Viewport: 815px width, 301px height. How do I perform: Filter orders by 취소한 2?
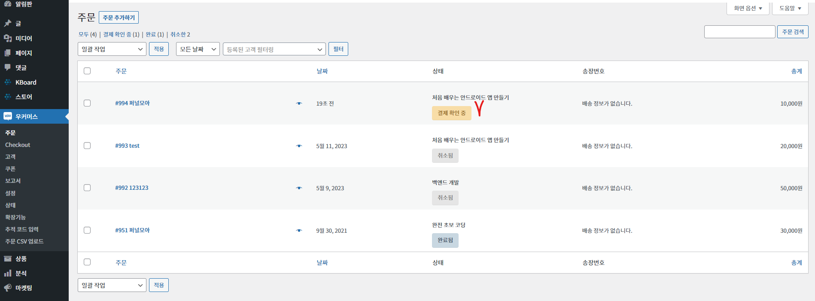pyautogui.click(x=180, y=34)
